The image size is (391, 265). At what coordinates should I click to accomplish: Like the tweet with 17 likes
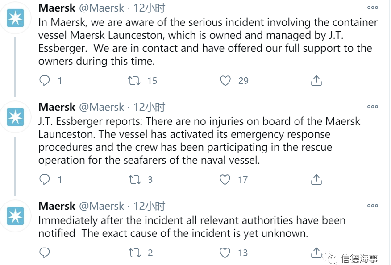click(225, 180)
